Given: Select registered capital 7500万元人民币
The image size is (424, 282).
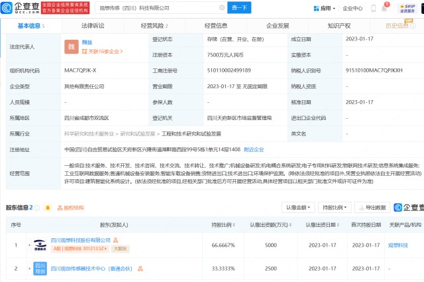Looking at the screenshot, I should 225,55.
